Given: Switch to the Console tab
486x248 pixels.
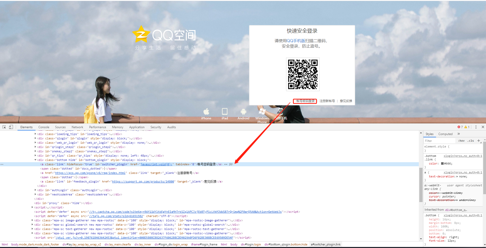Looking at the screenshot, I should tap(44, 127).
